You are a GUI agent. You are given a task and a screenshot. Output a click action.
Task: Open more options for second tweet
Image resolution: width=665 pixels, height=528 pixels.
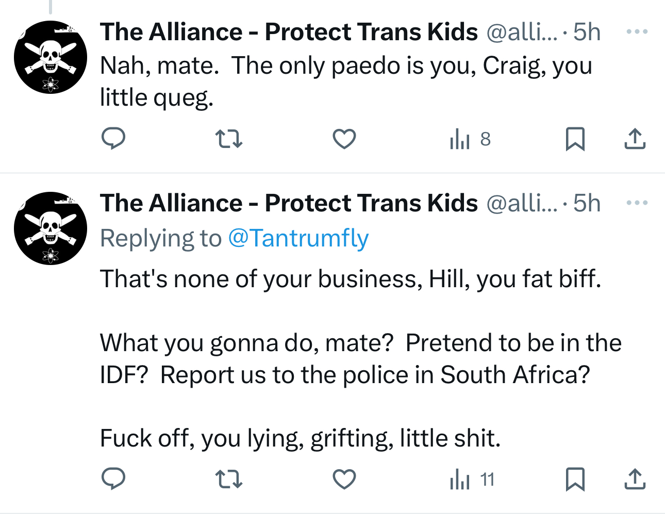[637, 203]
